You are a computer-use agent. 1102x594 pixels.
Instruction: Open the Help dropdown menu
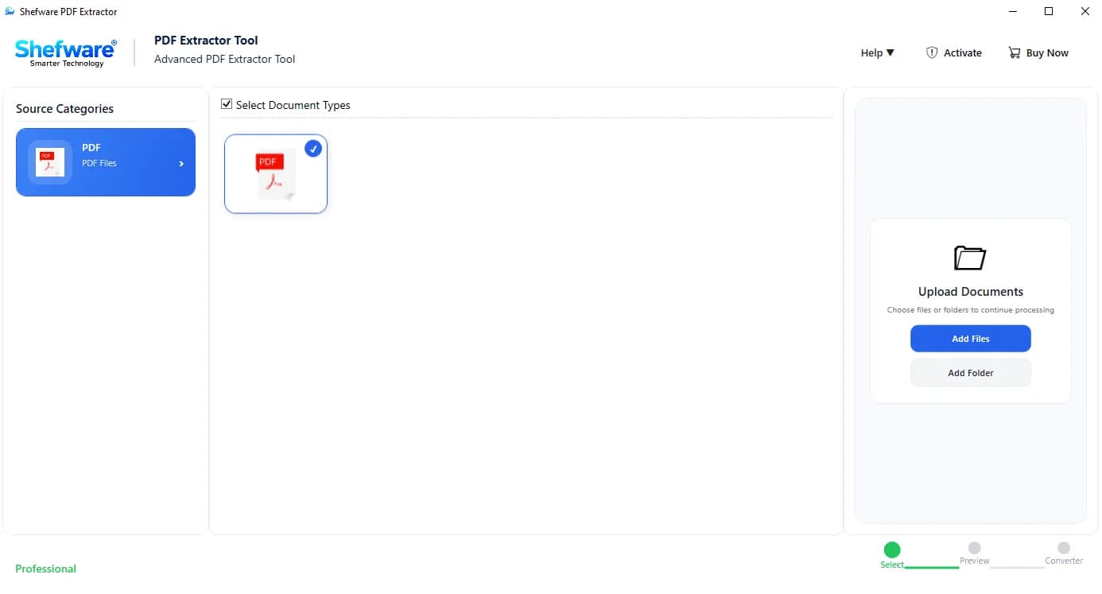(878, 52)
